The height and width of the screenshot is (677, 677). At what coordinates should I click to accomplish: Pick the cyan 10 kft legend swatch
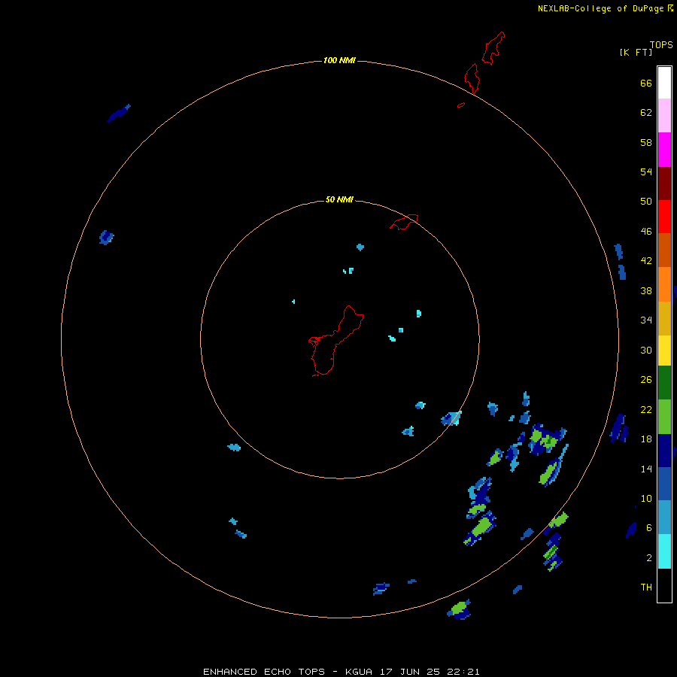pos(664,551)
